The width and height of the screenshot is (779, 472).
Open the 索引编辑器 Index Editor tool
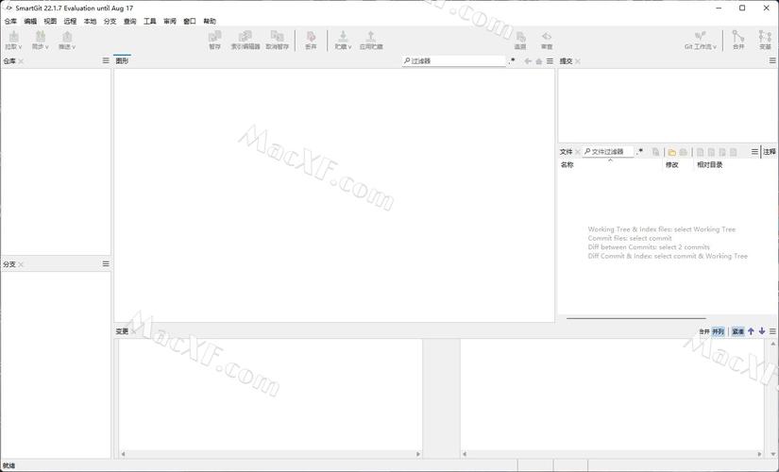pyautogui.click(x=246, y=40)
